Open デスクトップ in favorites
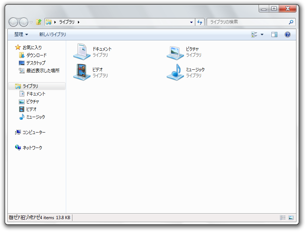 click(x=36, y=63)
